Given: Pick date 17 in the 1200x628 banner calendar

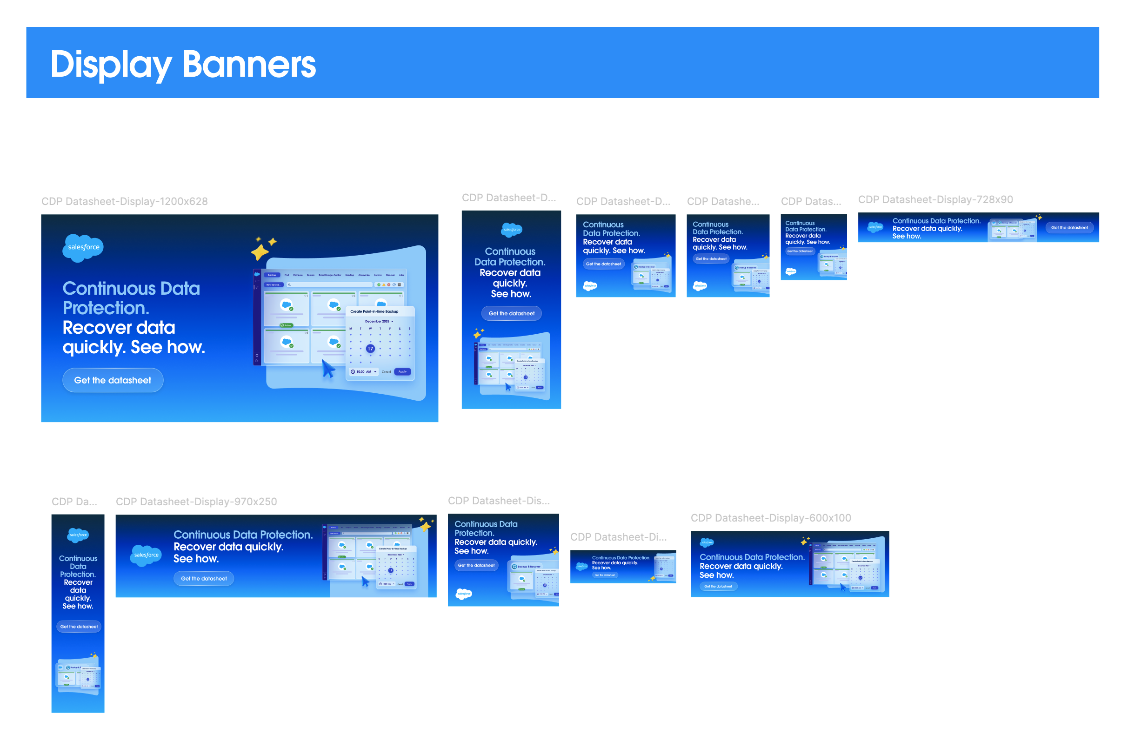Looking at the screenshot, I should [x=370, y=348].
